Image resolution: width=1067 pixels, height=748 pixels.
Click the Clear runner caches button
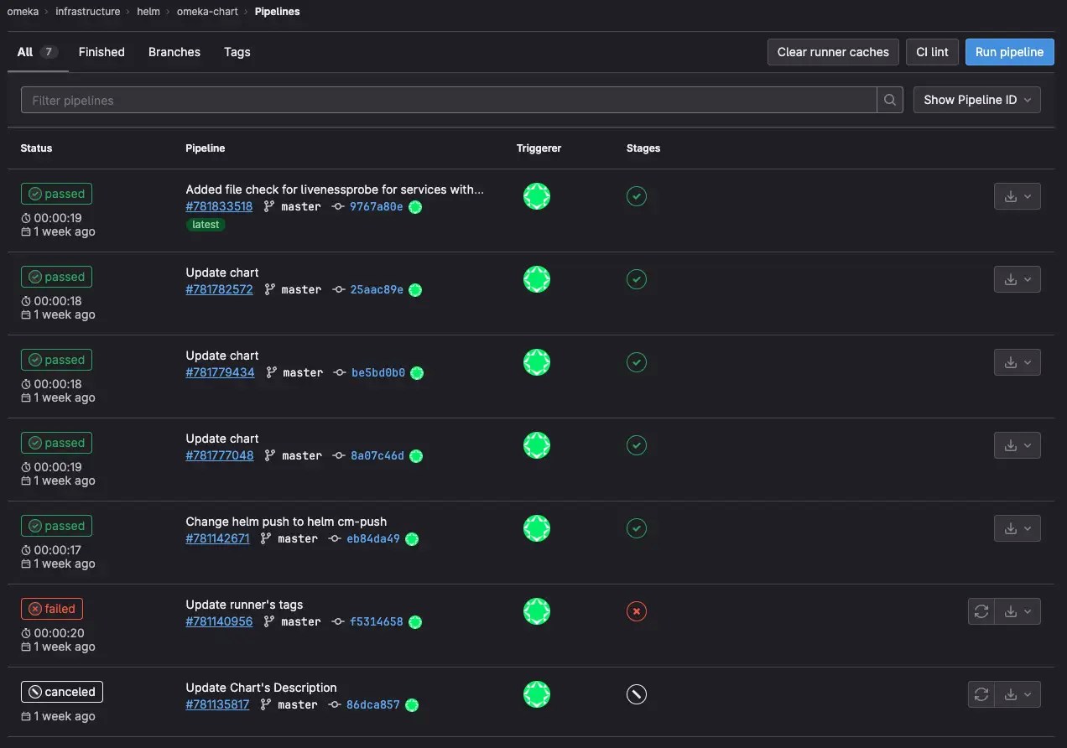coord(832,52)
